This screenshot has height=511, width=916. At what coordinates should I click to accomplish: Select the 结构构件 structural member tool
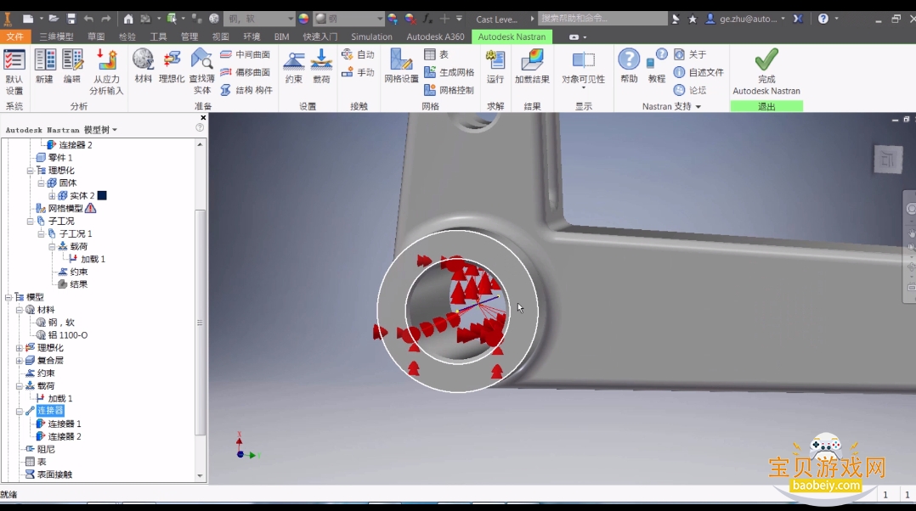point(246,90)
